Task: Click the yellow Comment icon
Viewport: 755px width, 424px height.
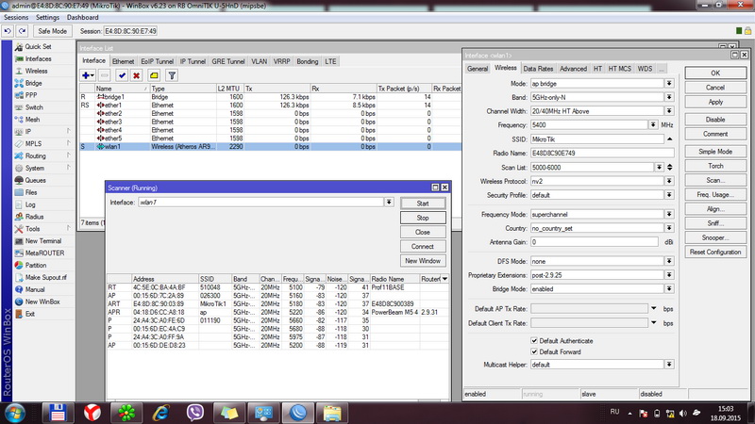Action: click(x=154, y=75)
